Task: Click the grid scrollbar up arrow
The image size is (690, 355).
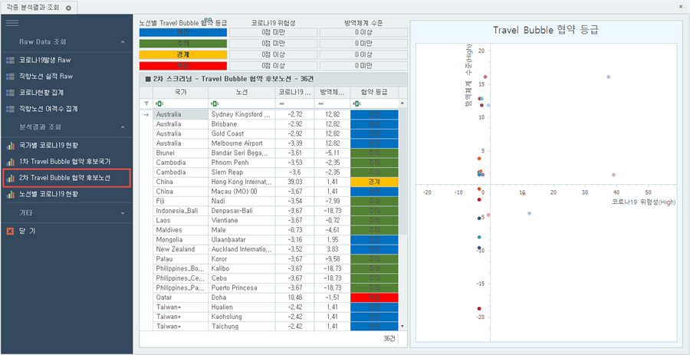Action: (x=401, y=103)
